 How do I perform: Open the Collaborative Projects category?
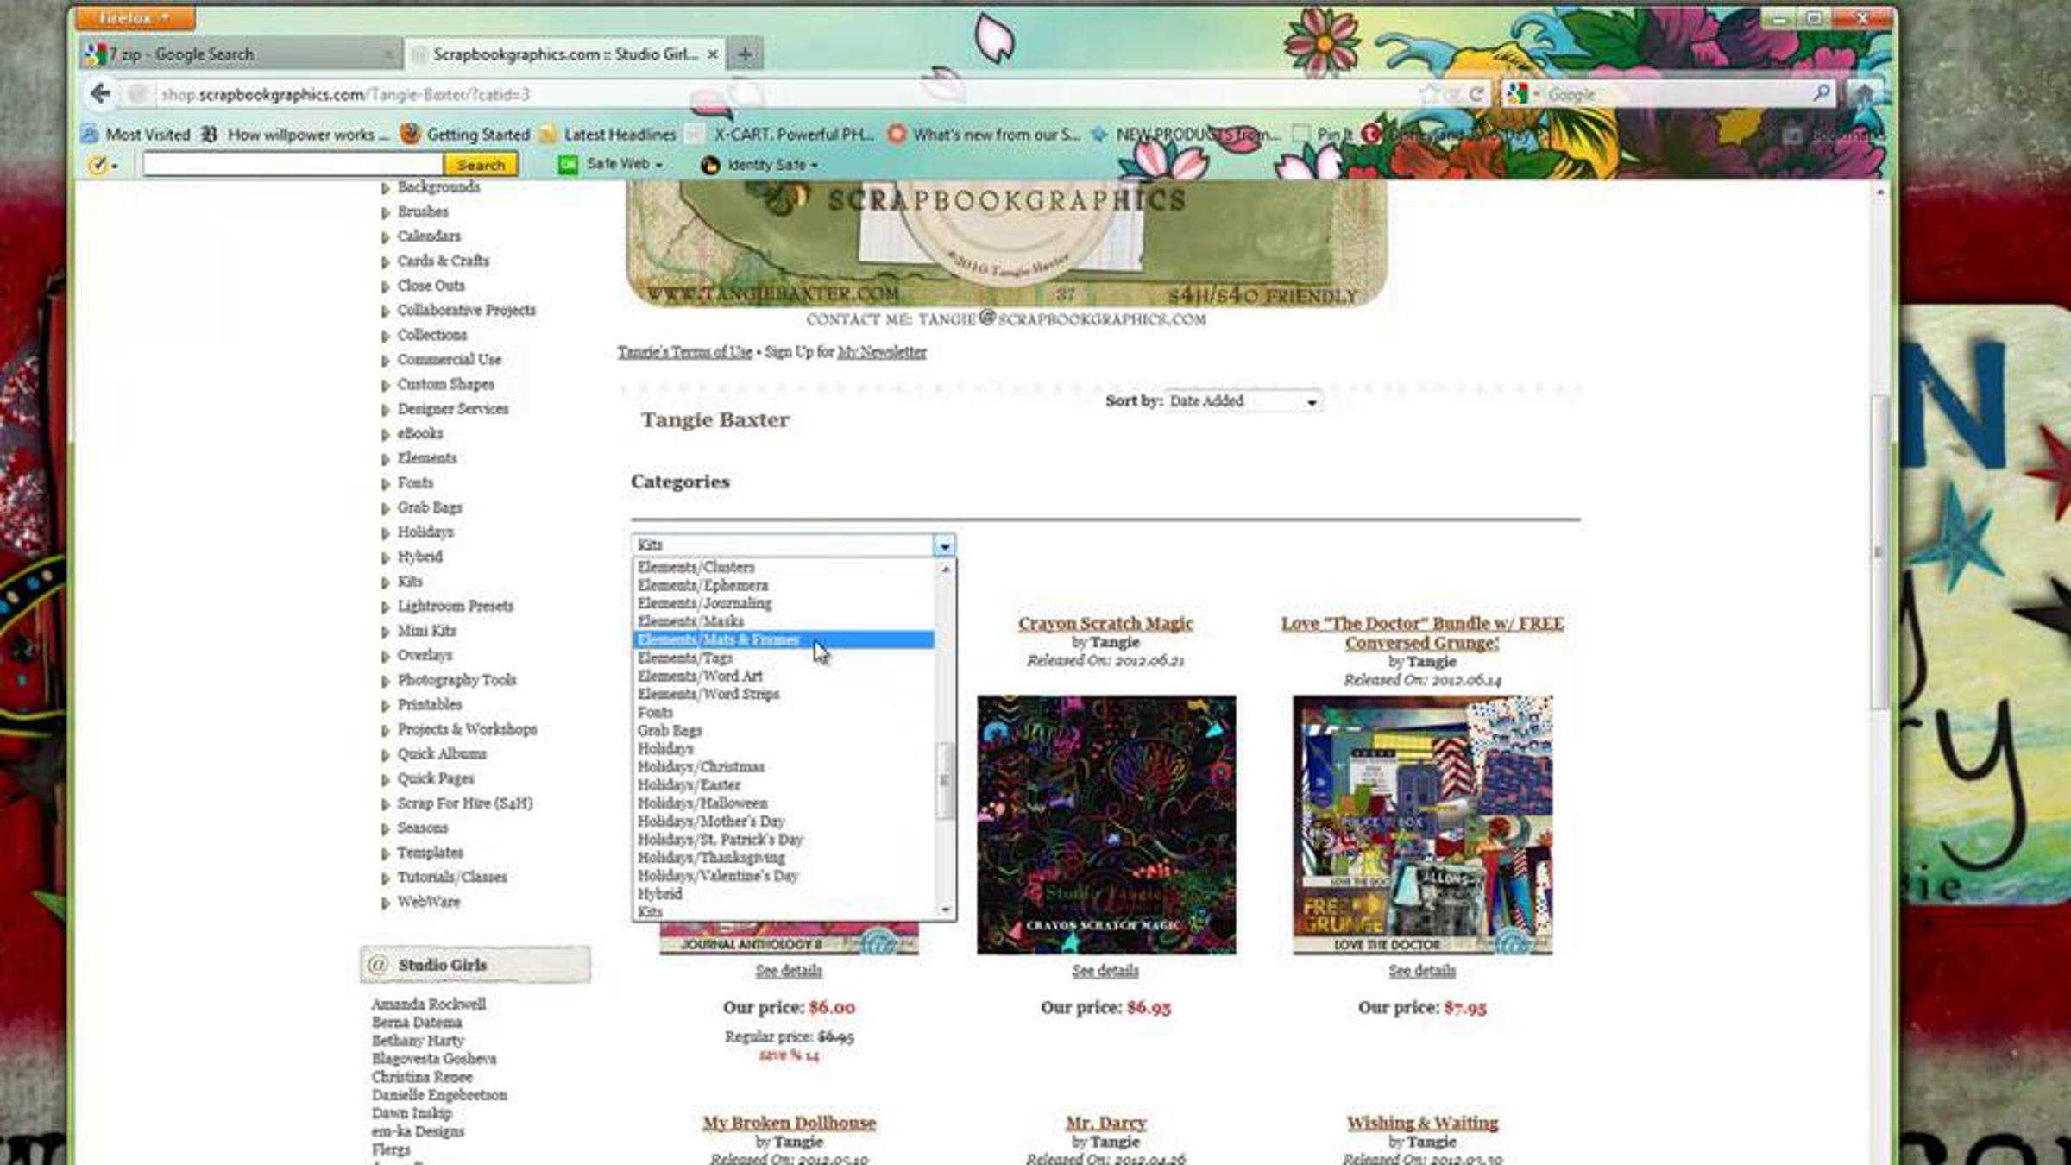[466, 310]
